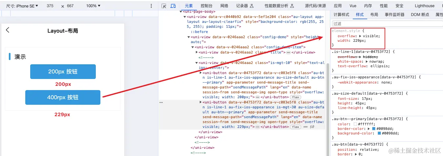This screenshot has height=156, width=443.
Task: Collapse the config-demo uni-view node
Action: coord(189,37)
